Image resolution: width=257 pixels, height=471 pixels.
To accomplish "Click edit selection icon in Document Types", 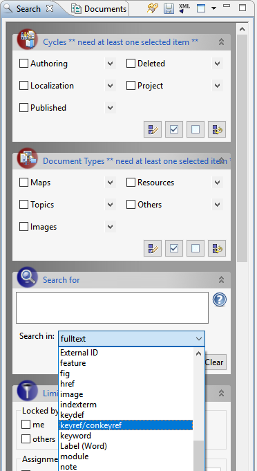I will (x=153, y=248).
